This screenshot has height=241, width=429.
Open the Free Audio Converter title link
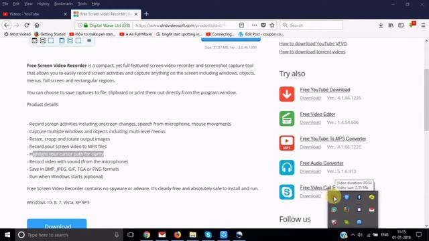click(x=322, y=163)
